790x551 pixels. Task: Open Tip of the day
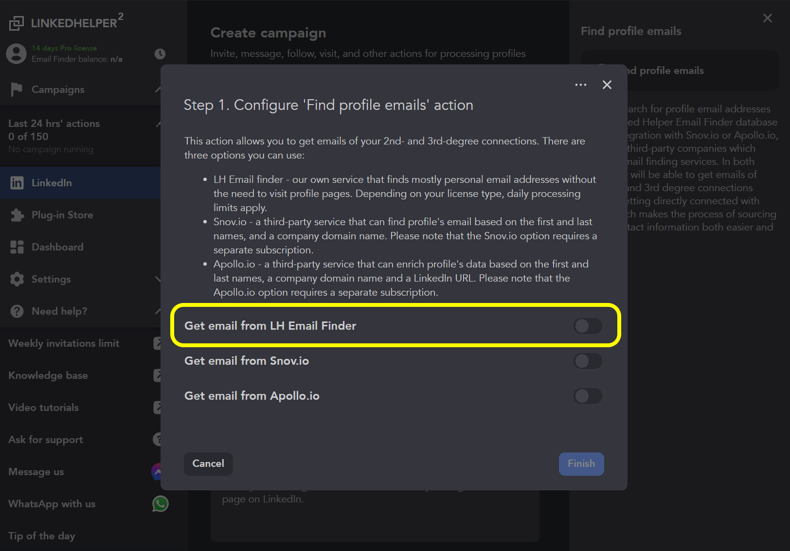pyautogui.click(x=42, y=536)
